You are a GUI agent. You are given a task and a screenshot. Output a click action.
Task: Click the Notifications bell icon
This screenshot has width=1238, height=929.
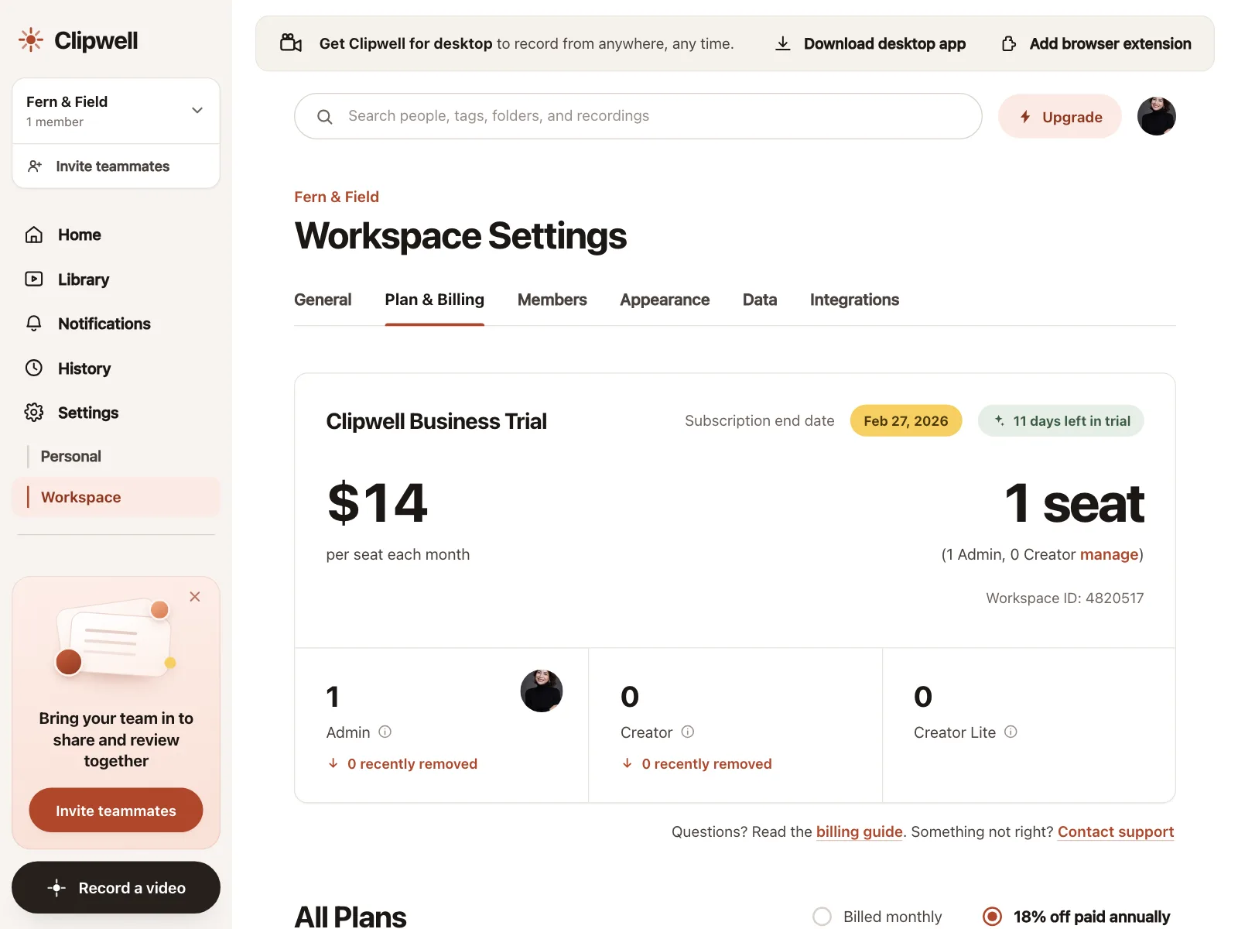click(34, 324)
